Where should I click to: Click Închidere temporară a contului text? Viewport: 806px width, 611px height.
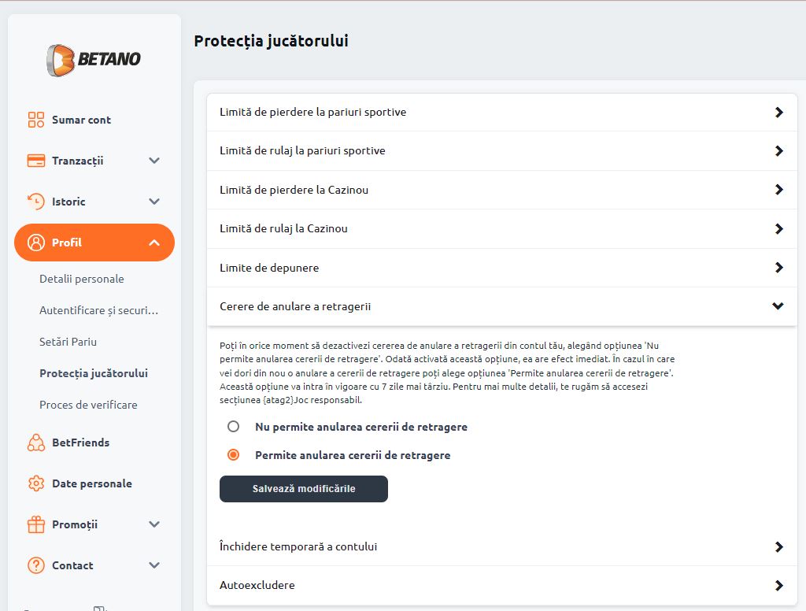pos(298,546)
